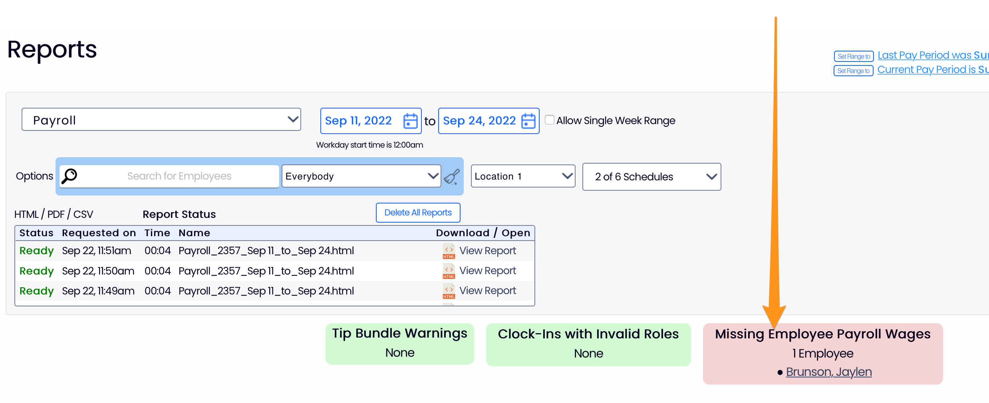The width and height of the screenshot is (989, 403).
Task: View Report requested at 11:50am
Action: [x=488, y=271]
